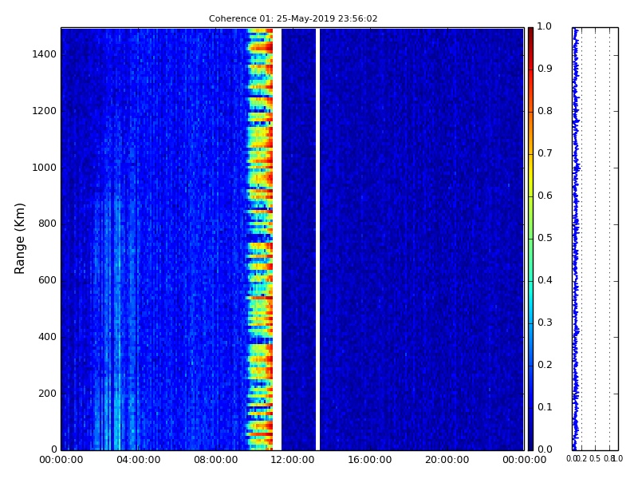The image size is (638, 479).
Task: Click the colorbar 0.7 label
Action: coord(545,153)
